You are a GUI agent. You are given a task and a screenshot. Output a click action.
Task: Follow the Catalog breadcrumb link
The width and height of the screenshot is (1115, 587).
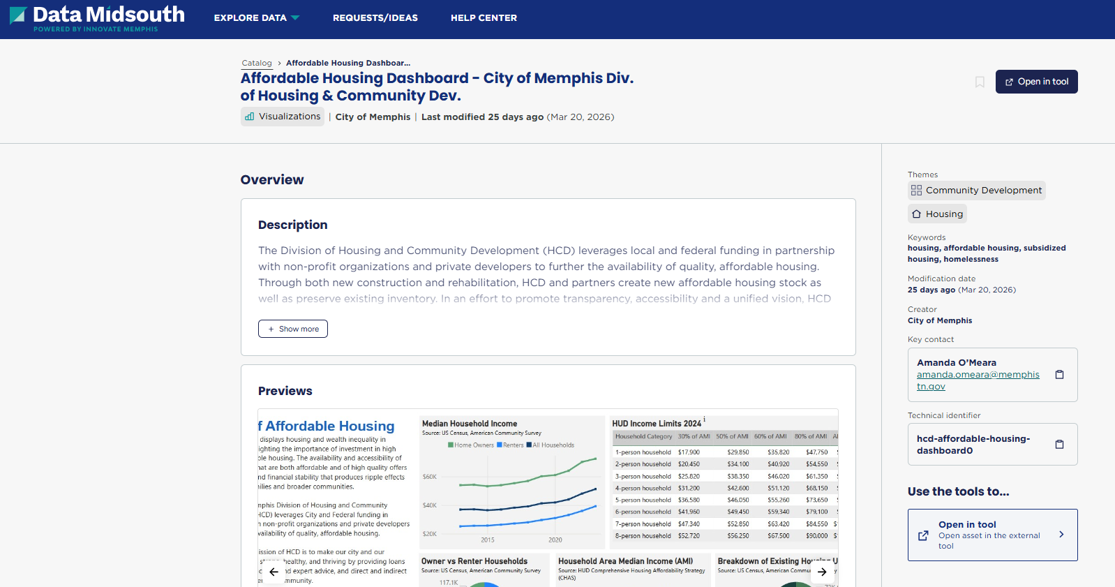(257, 63)
